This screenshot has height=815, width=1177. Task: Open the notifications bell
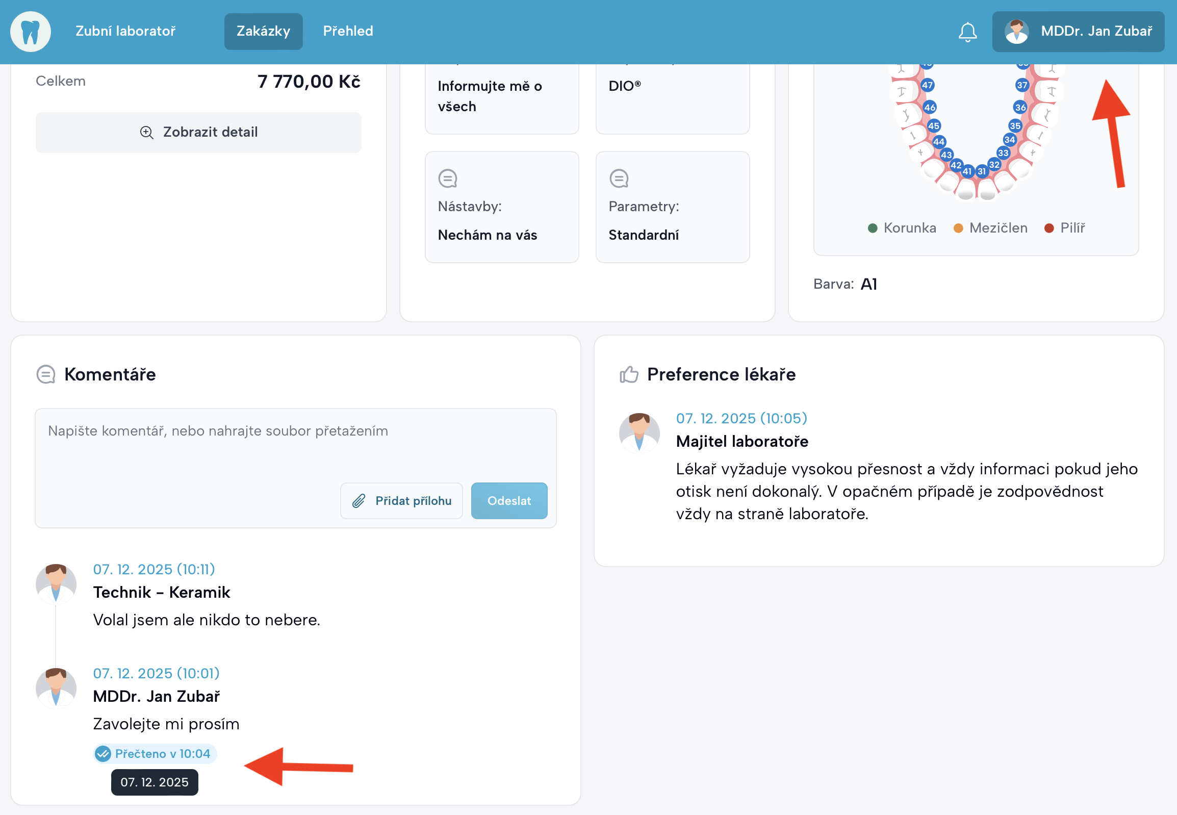click(967, 32)
